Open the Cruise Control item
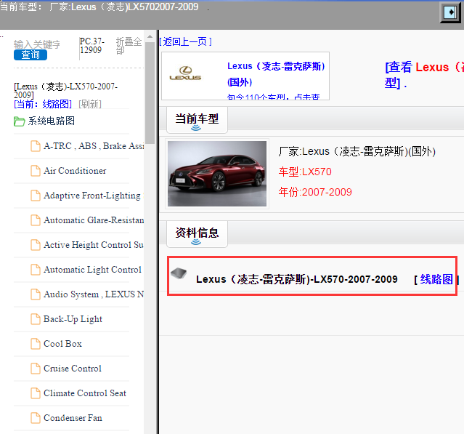Viewport: 464px width, 434px height. pyautogui.click(x=73, y=369)
